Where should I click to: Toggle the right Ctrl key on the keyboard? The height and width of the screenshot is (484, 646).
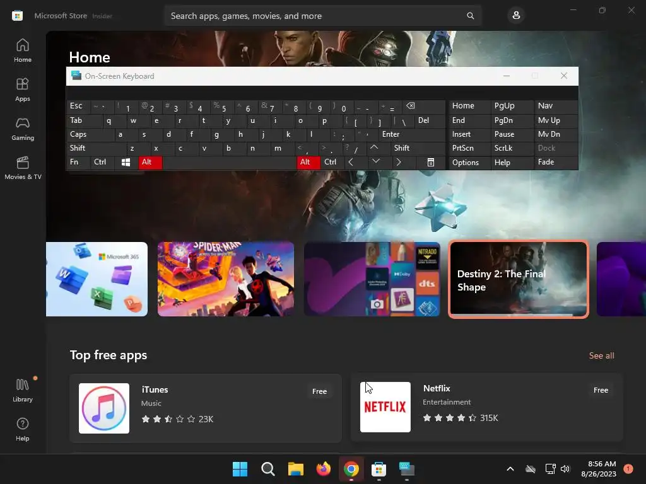(332, 162)
